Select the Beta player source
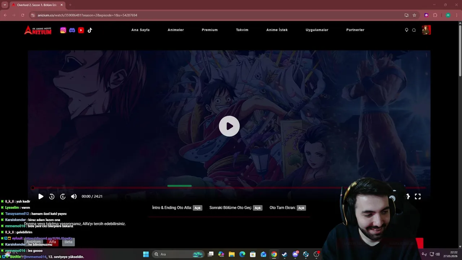The width and height of the screenshot is (462, 260). click(68, 242)
